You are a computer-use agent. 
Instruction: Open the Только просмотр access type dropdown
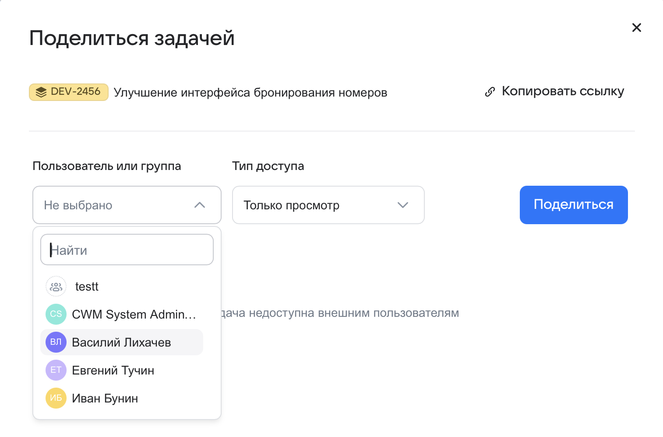pos(328,205)
